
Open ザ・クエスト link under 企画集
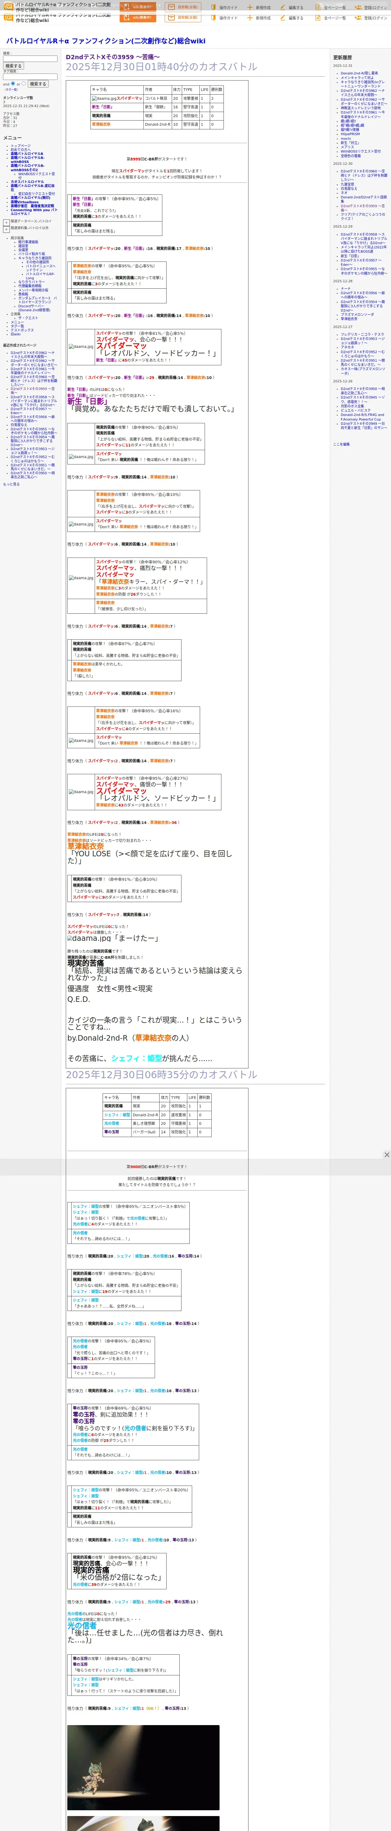[x=28, y=318]
